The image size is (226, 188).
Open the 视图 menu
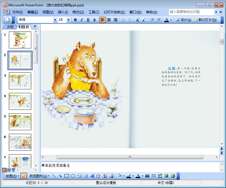pos(48,12)
